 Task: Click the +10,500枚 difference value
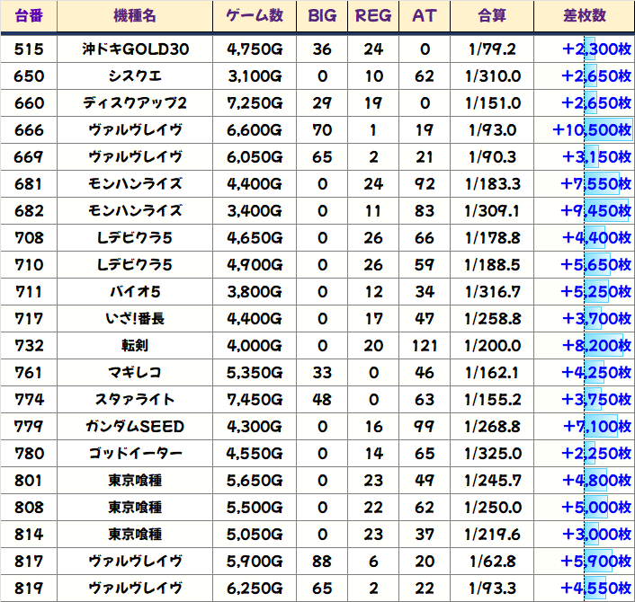[x=592, y=130]
